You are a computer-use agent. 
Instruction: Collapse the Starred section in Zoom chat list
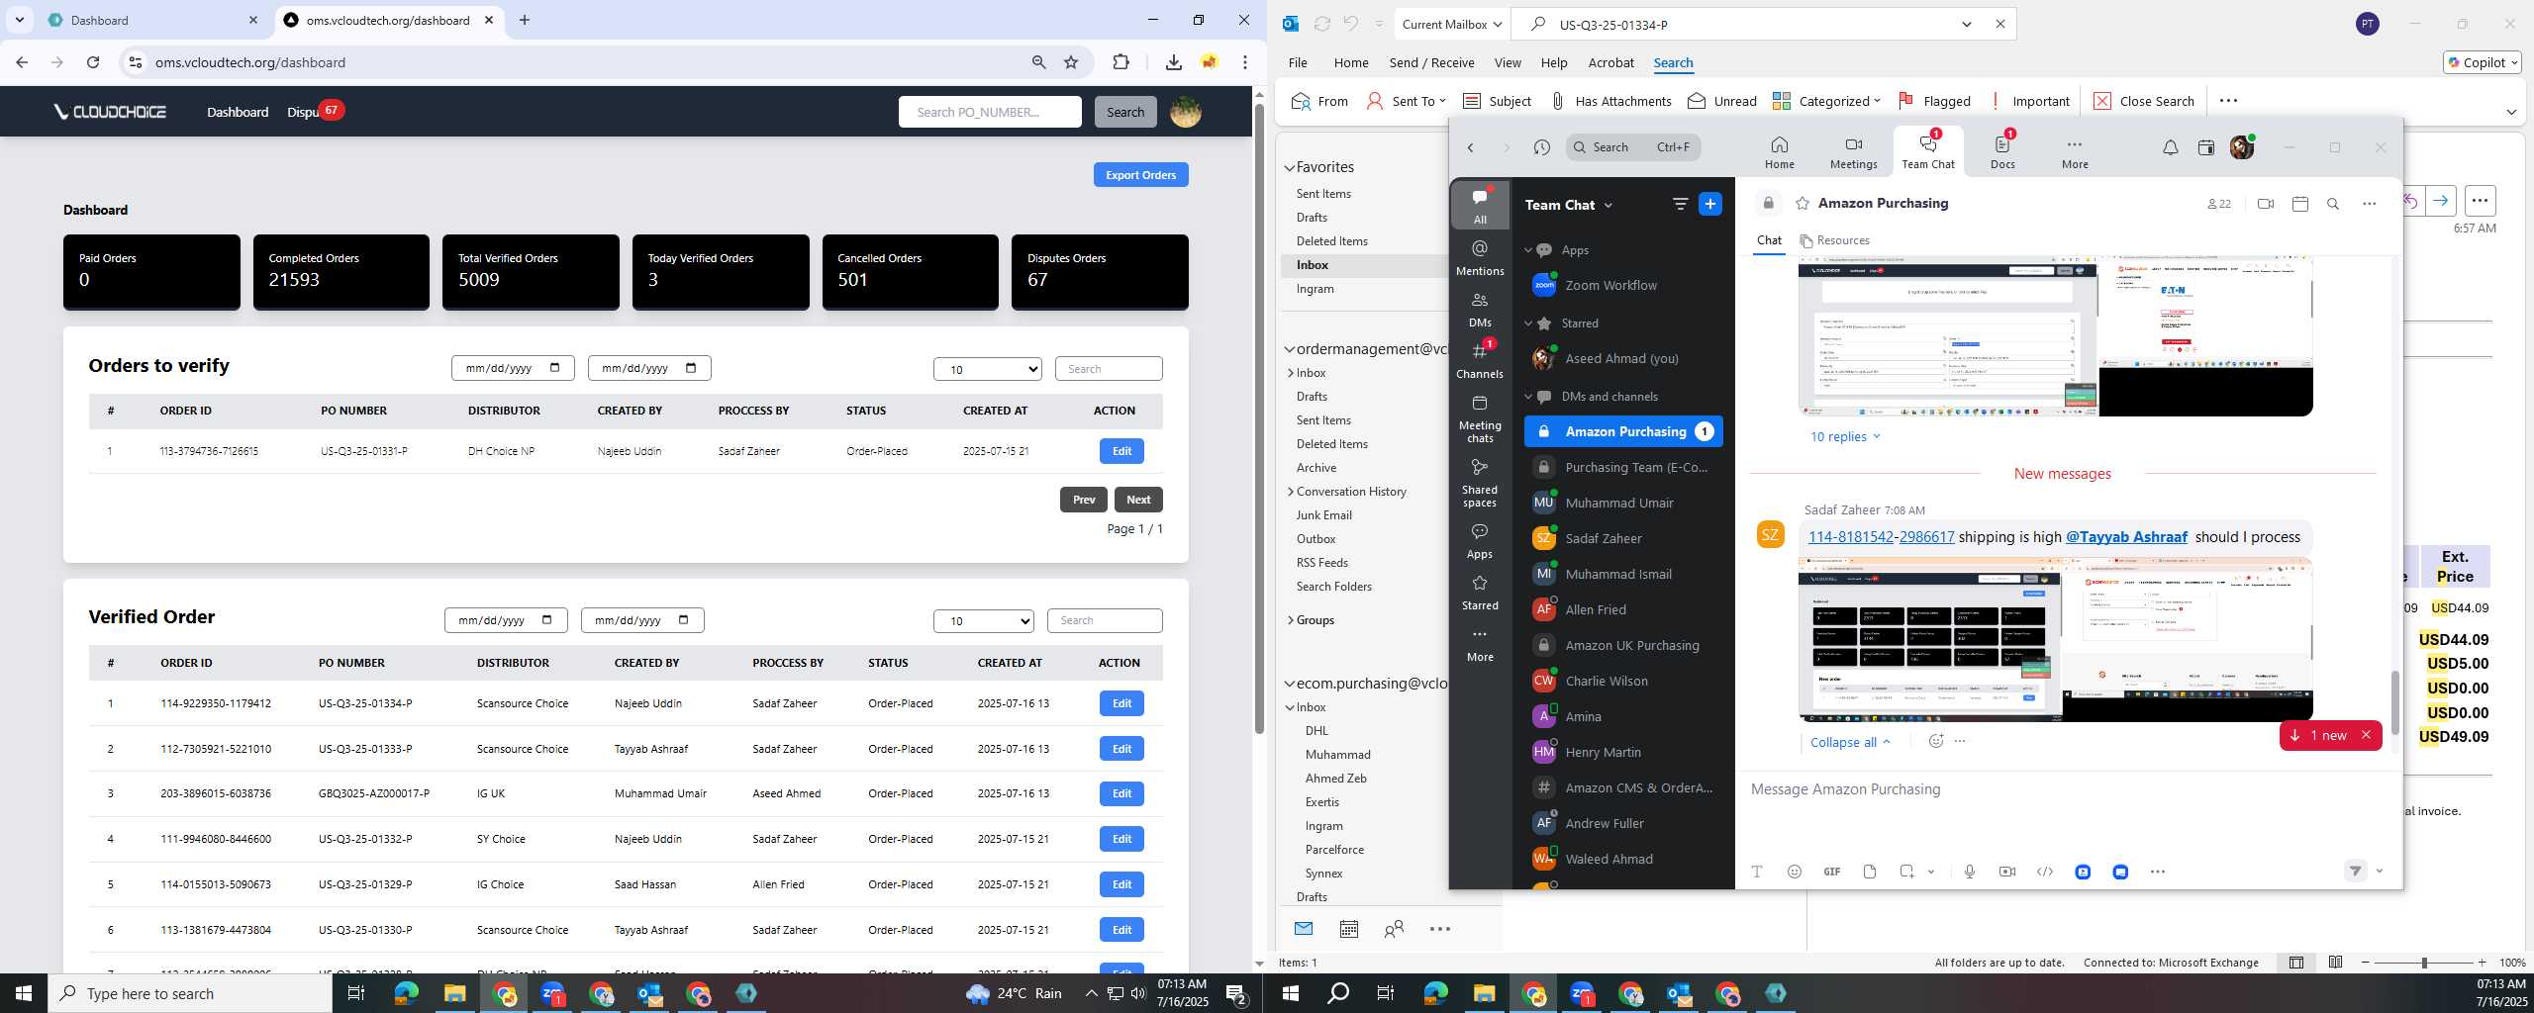coord(1528,323)
